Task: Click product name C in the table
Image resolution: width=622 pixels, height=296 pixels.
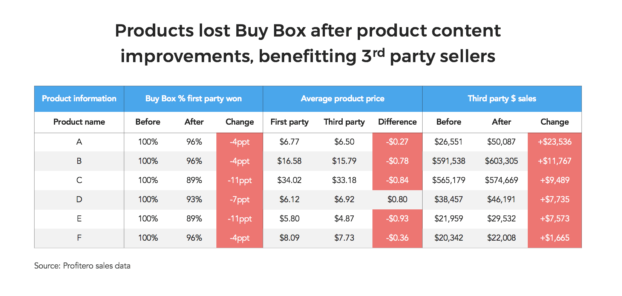Action: pyautogui.click(x=79, y=180)
